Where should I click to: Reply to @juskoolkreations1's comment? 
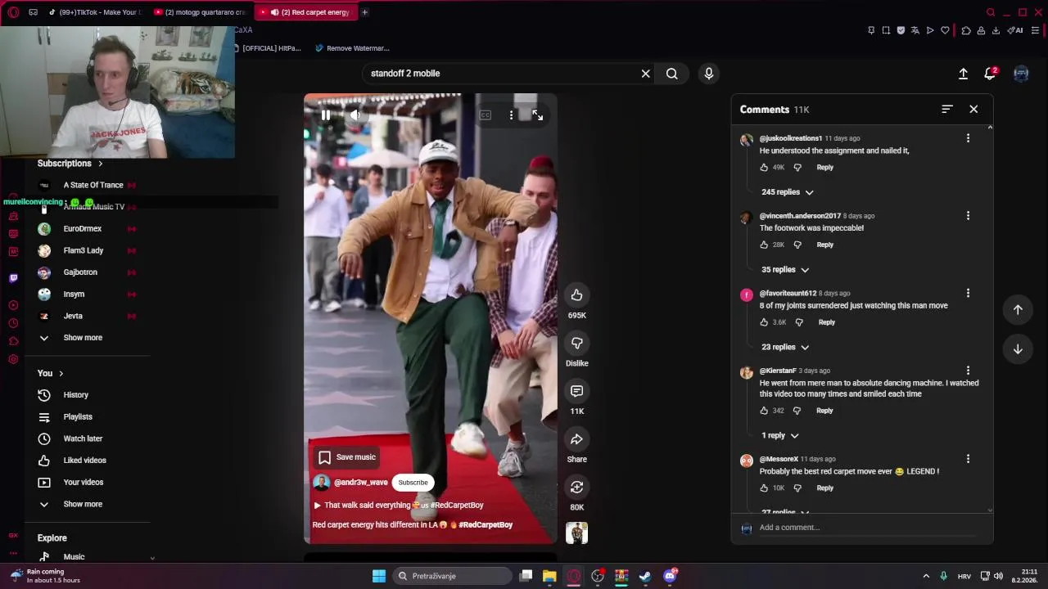824,167
